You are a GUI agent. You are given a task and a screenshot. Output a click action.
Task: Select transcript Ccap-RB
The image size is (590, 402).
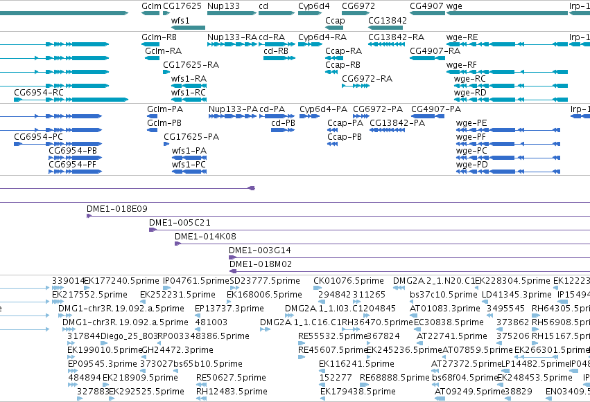(342, 64)
